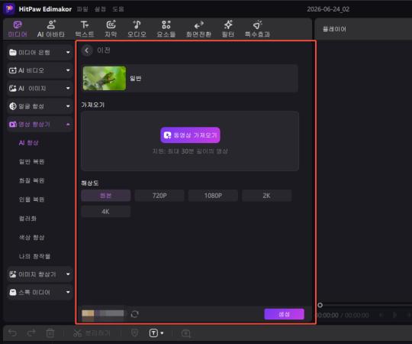The height and width of the screenshot is (344, 412).
Task: Click the trash delete icon
Action: coord(50,333)
